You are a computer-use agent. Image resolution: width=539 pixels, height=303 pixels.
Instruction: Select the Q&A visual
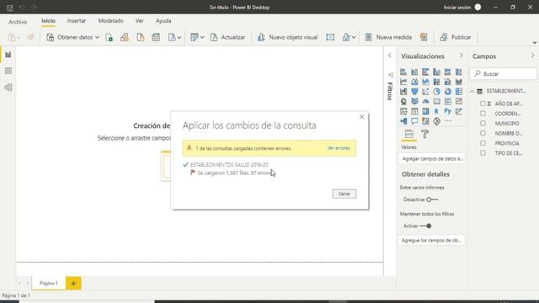click(414, 121)
